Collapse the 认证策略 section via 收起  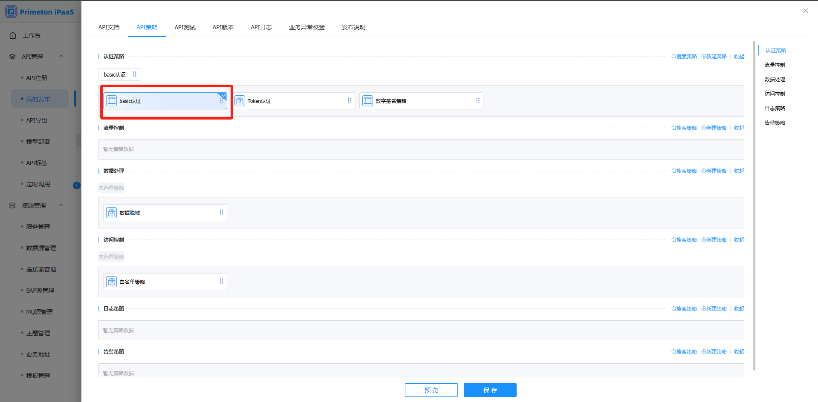pyautogui.click(x=739, y=57)
